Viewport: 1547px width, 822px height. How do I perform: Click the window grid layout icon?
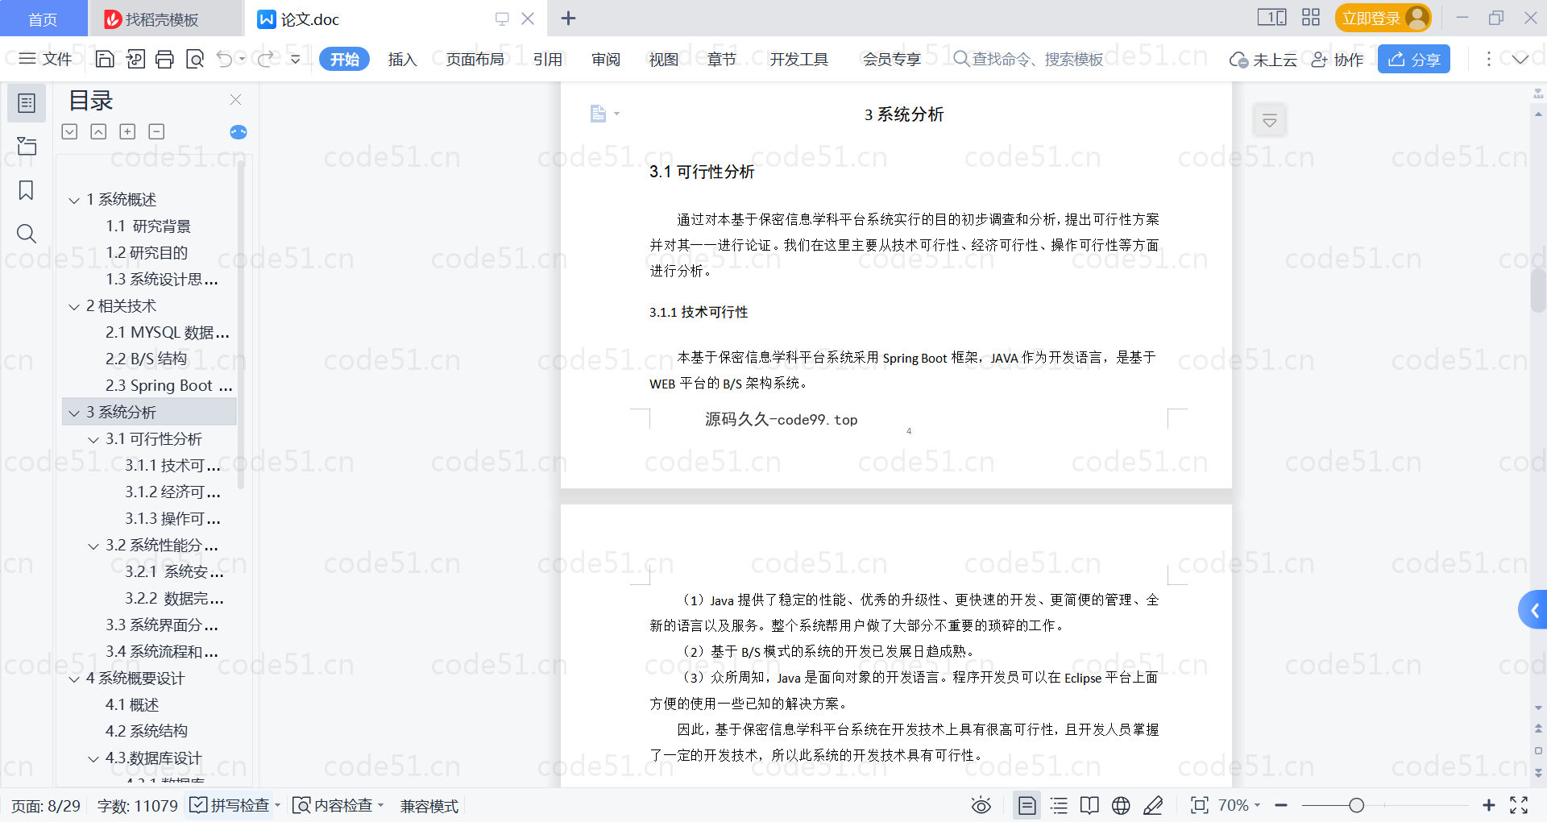[x=1311, y=18]
